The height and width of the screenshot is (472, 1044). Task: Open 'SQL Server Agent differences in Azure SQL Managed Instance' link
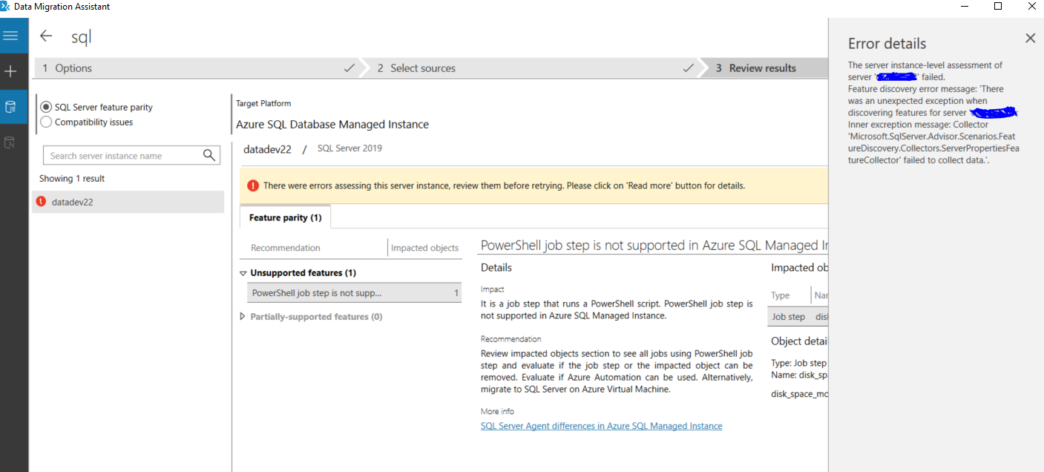(x=601, y=425)
